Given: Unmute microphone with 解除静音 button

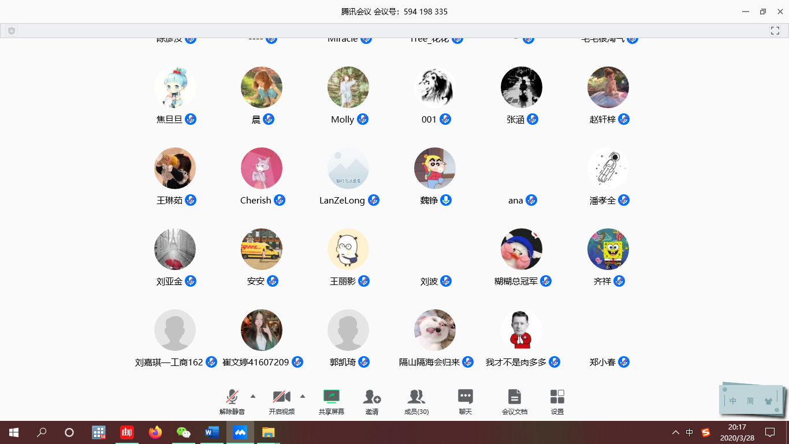Looking at the screenshot, I should point(232,397).
